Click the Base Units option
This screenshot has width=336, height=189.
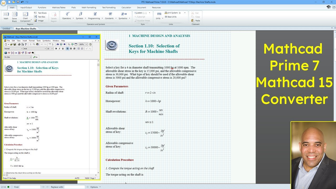pyautogui.click(x=171, y=17)
